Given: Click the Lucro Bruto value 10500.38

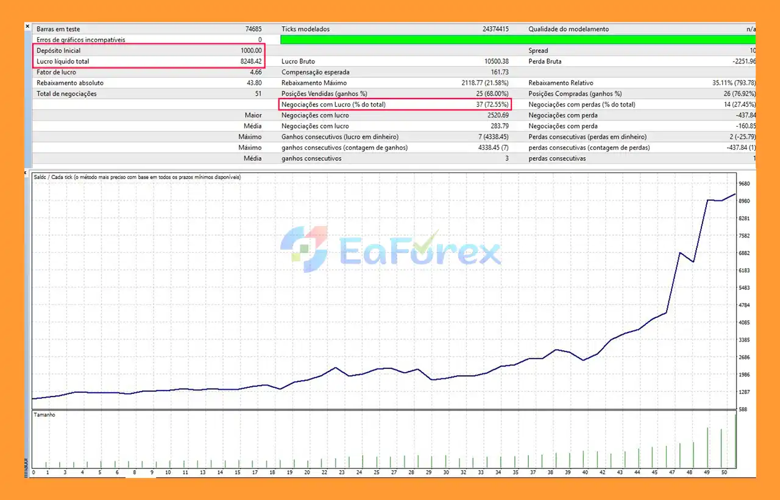Looking at the screenshot, I should click(495, 62).
